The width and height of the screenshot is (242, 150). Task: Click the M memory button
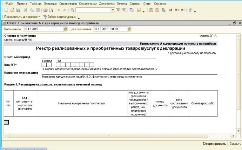tap(170, 10)
